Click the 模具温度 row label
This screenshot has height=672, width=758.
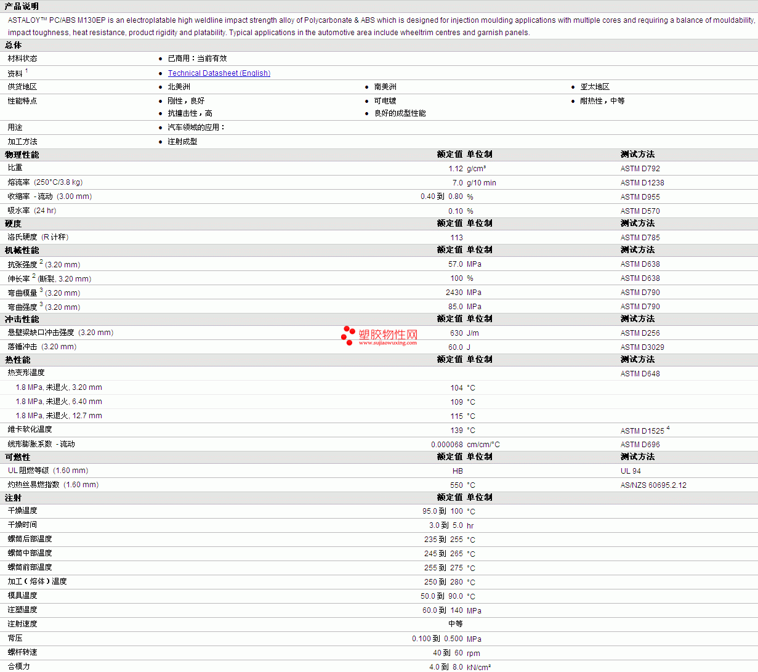(x=22, y=596)
